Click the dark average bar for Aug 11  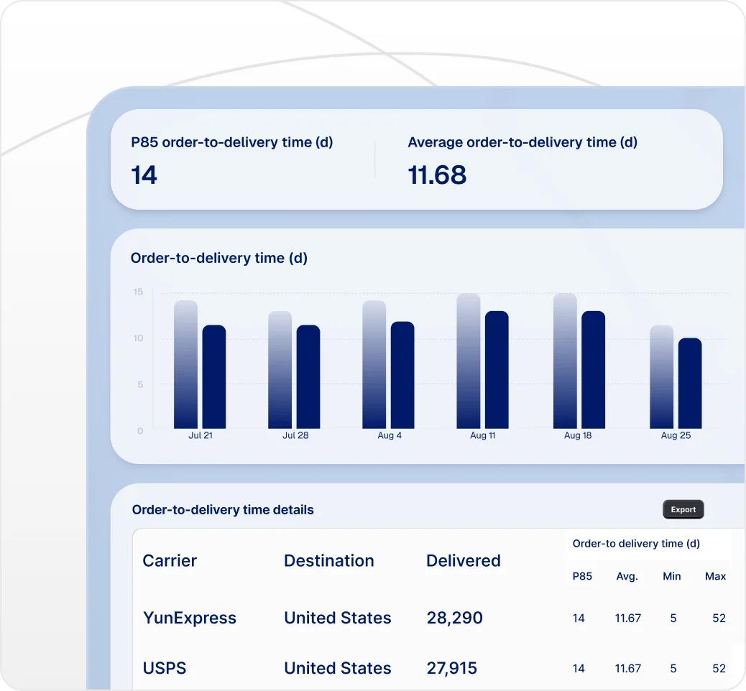[497, 369]
